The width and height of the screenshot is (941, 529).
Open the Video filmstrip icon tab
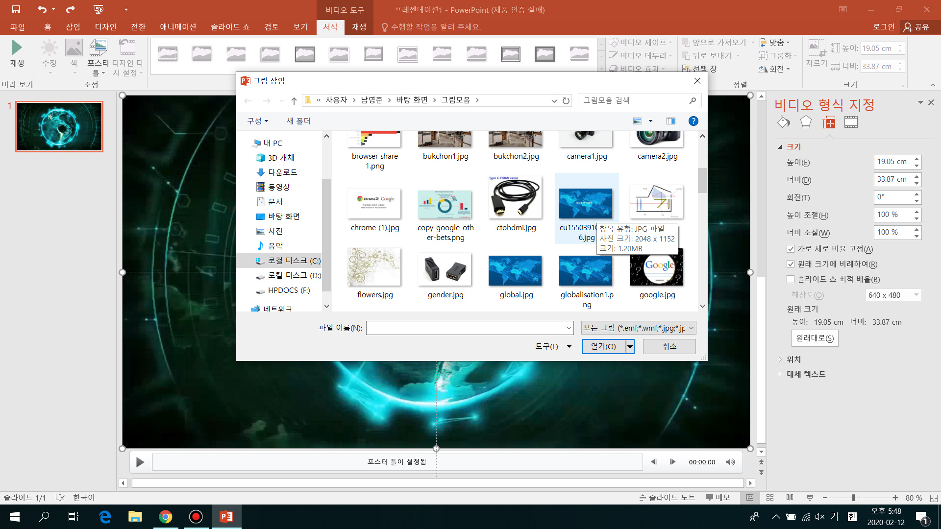[x=851, y=122]
